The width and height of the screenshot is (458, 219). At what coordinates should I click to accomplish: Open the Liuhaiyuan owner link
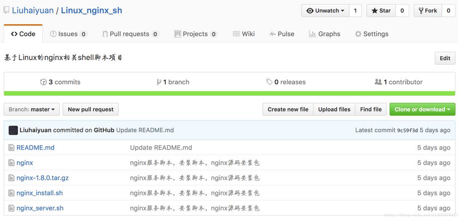click(x=33, y=11)
